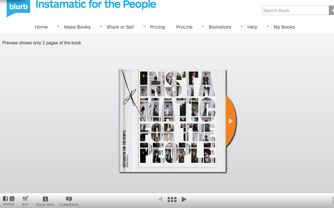Expand the Bookstore dropdown arrow

(242, 27)
